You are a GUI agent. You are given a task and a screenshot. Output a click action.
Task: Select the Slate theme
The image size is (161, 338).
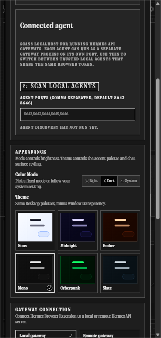coord(120,273)
